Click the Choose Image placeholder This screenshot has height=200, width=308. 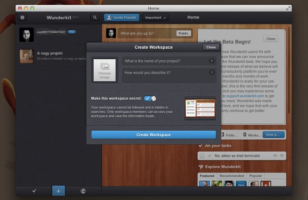coord(104,70)
